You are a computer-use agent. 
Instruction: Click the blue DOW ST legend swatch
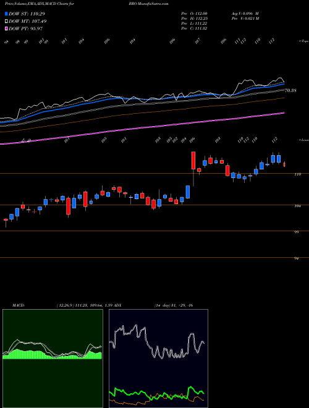[7, 14]
